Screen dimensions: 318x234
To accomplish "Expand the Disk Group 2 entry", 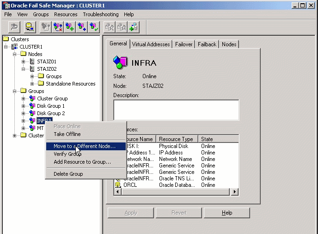I will click(x=23, y=113).
